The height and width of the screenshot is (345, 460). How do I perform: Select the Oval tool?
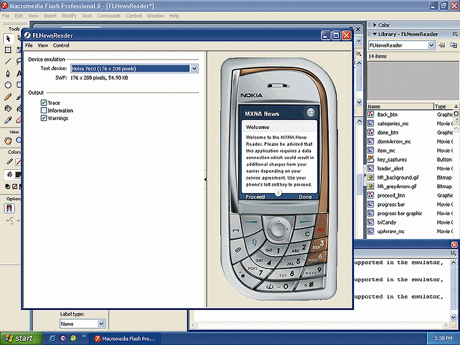point(8,85)
